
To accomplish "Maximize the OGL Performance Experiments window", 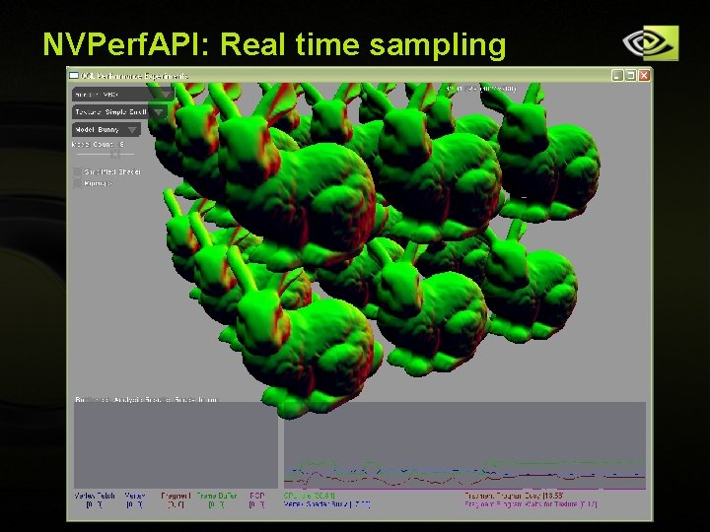I will 630,75.
